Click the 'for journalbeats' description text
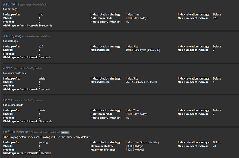This screenshot has width=239, height=158. 13,105
